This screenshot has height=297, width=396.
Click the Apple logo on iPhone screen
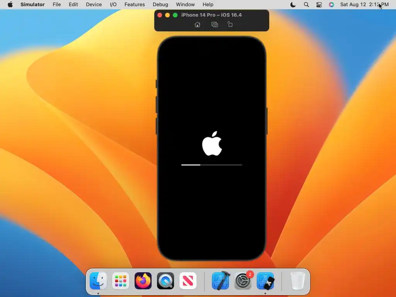pos(212,143)
